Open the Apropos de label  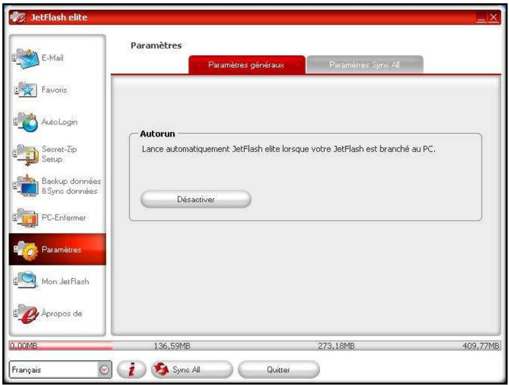(62, 313)
